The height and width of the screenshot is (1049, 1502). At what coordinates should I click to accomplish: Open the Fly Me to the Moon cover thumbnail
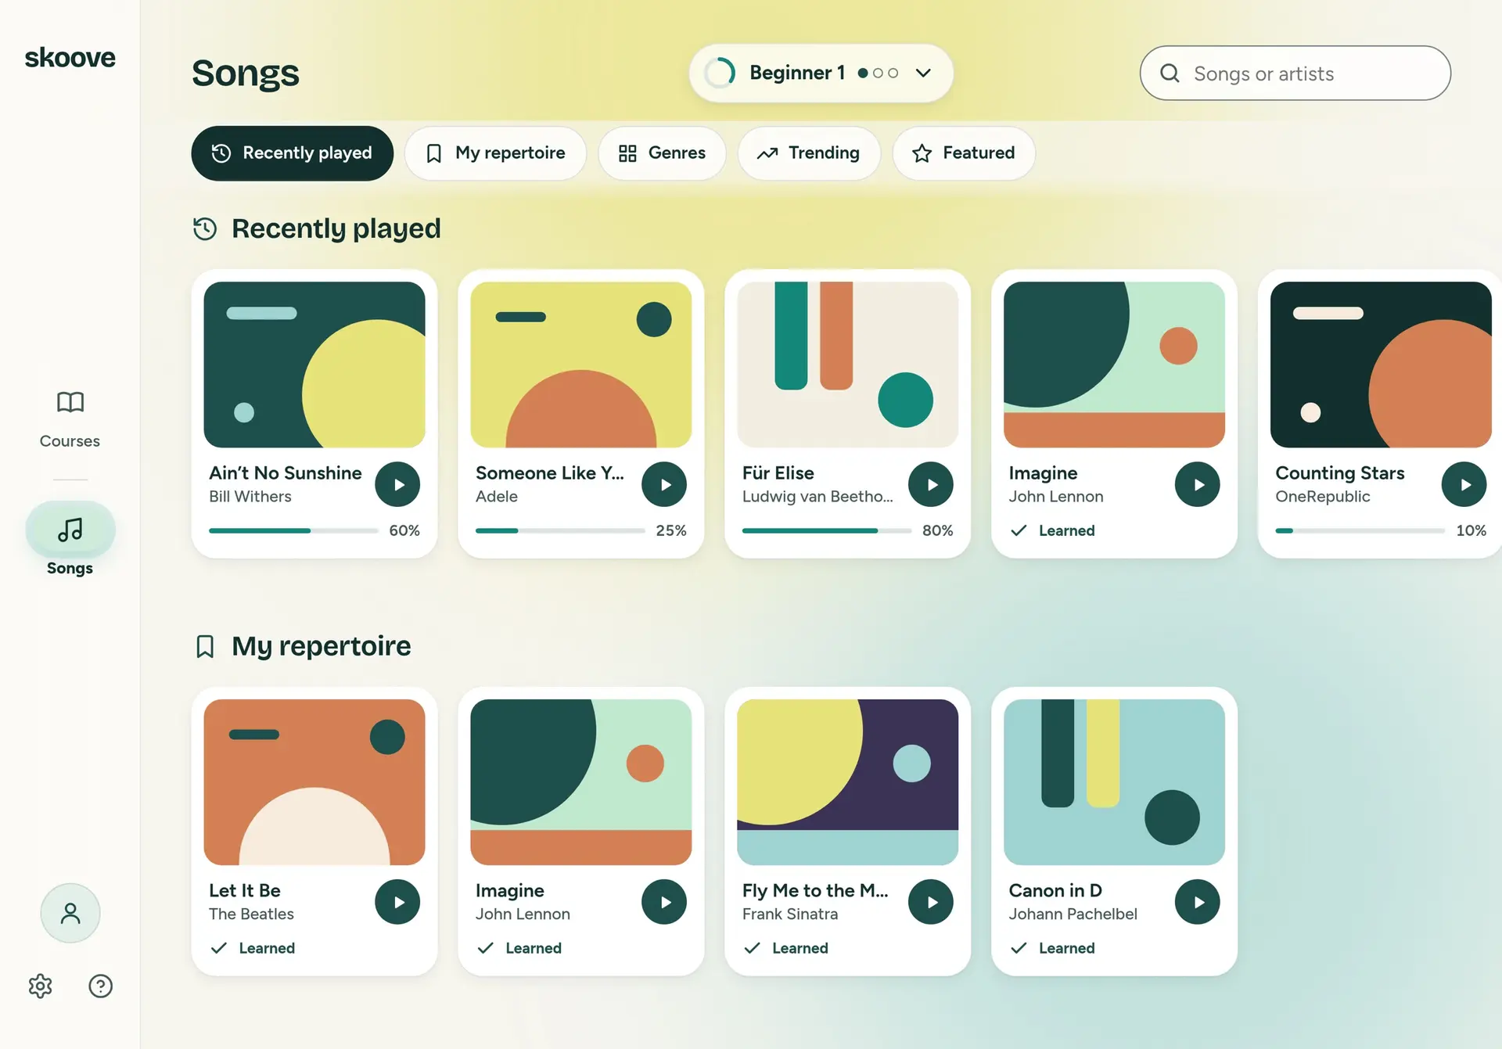(x=848, y=782)
